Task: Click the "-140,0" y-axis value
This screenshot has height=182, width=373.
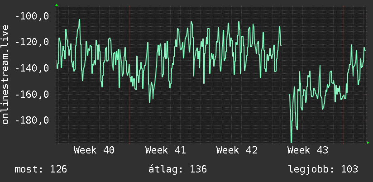Action: click(x=32, y=68)
